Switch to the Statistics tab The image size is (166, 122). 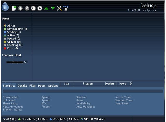coord(9,86)
